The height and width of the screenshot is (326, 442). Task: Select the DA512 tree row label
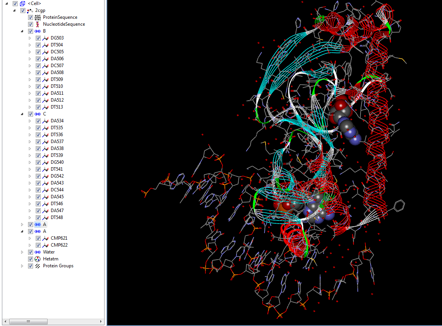(57, 100)
